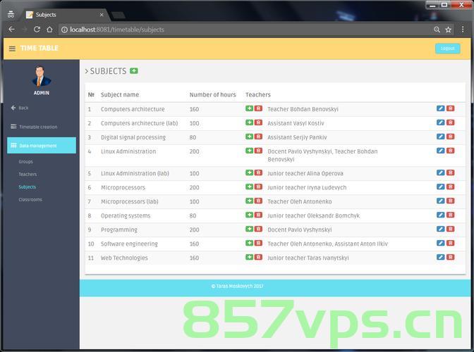Delete the Programming subject

(x=450, y=230)
